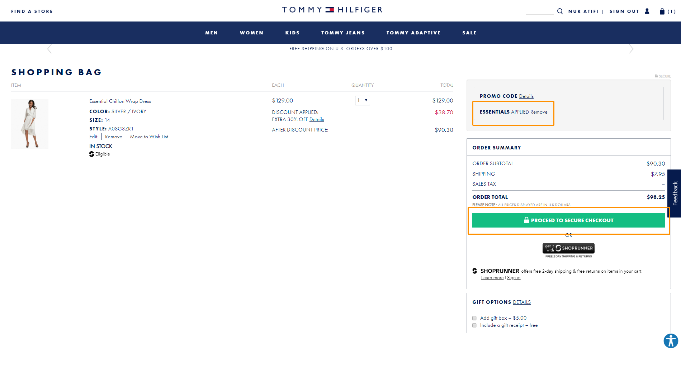Move the dress to Wish List
This screenshot has width=681, height=387.
tap(149, 137)
